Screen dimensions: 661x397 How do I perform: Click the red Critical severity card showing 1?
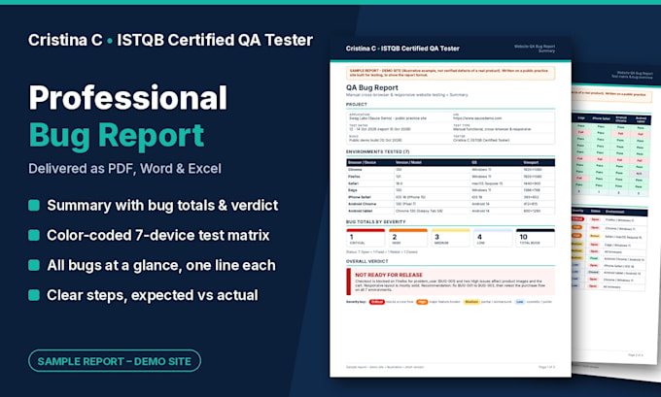click(365, 238)
